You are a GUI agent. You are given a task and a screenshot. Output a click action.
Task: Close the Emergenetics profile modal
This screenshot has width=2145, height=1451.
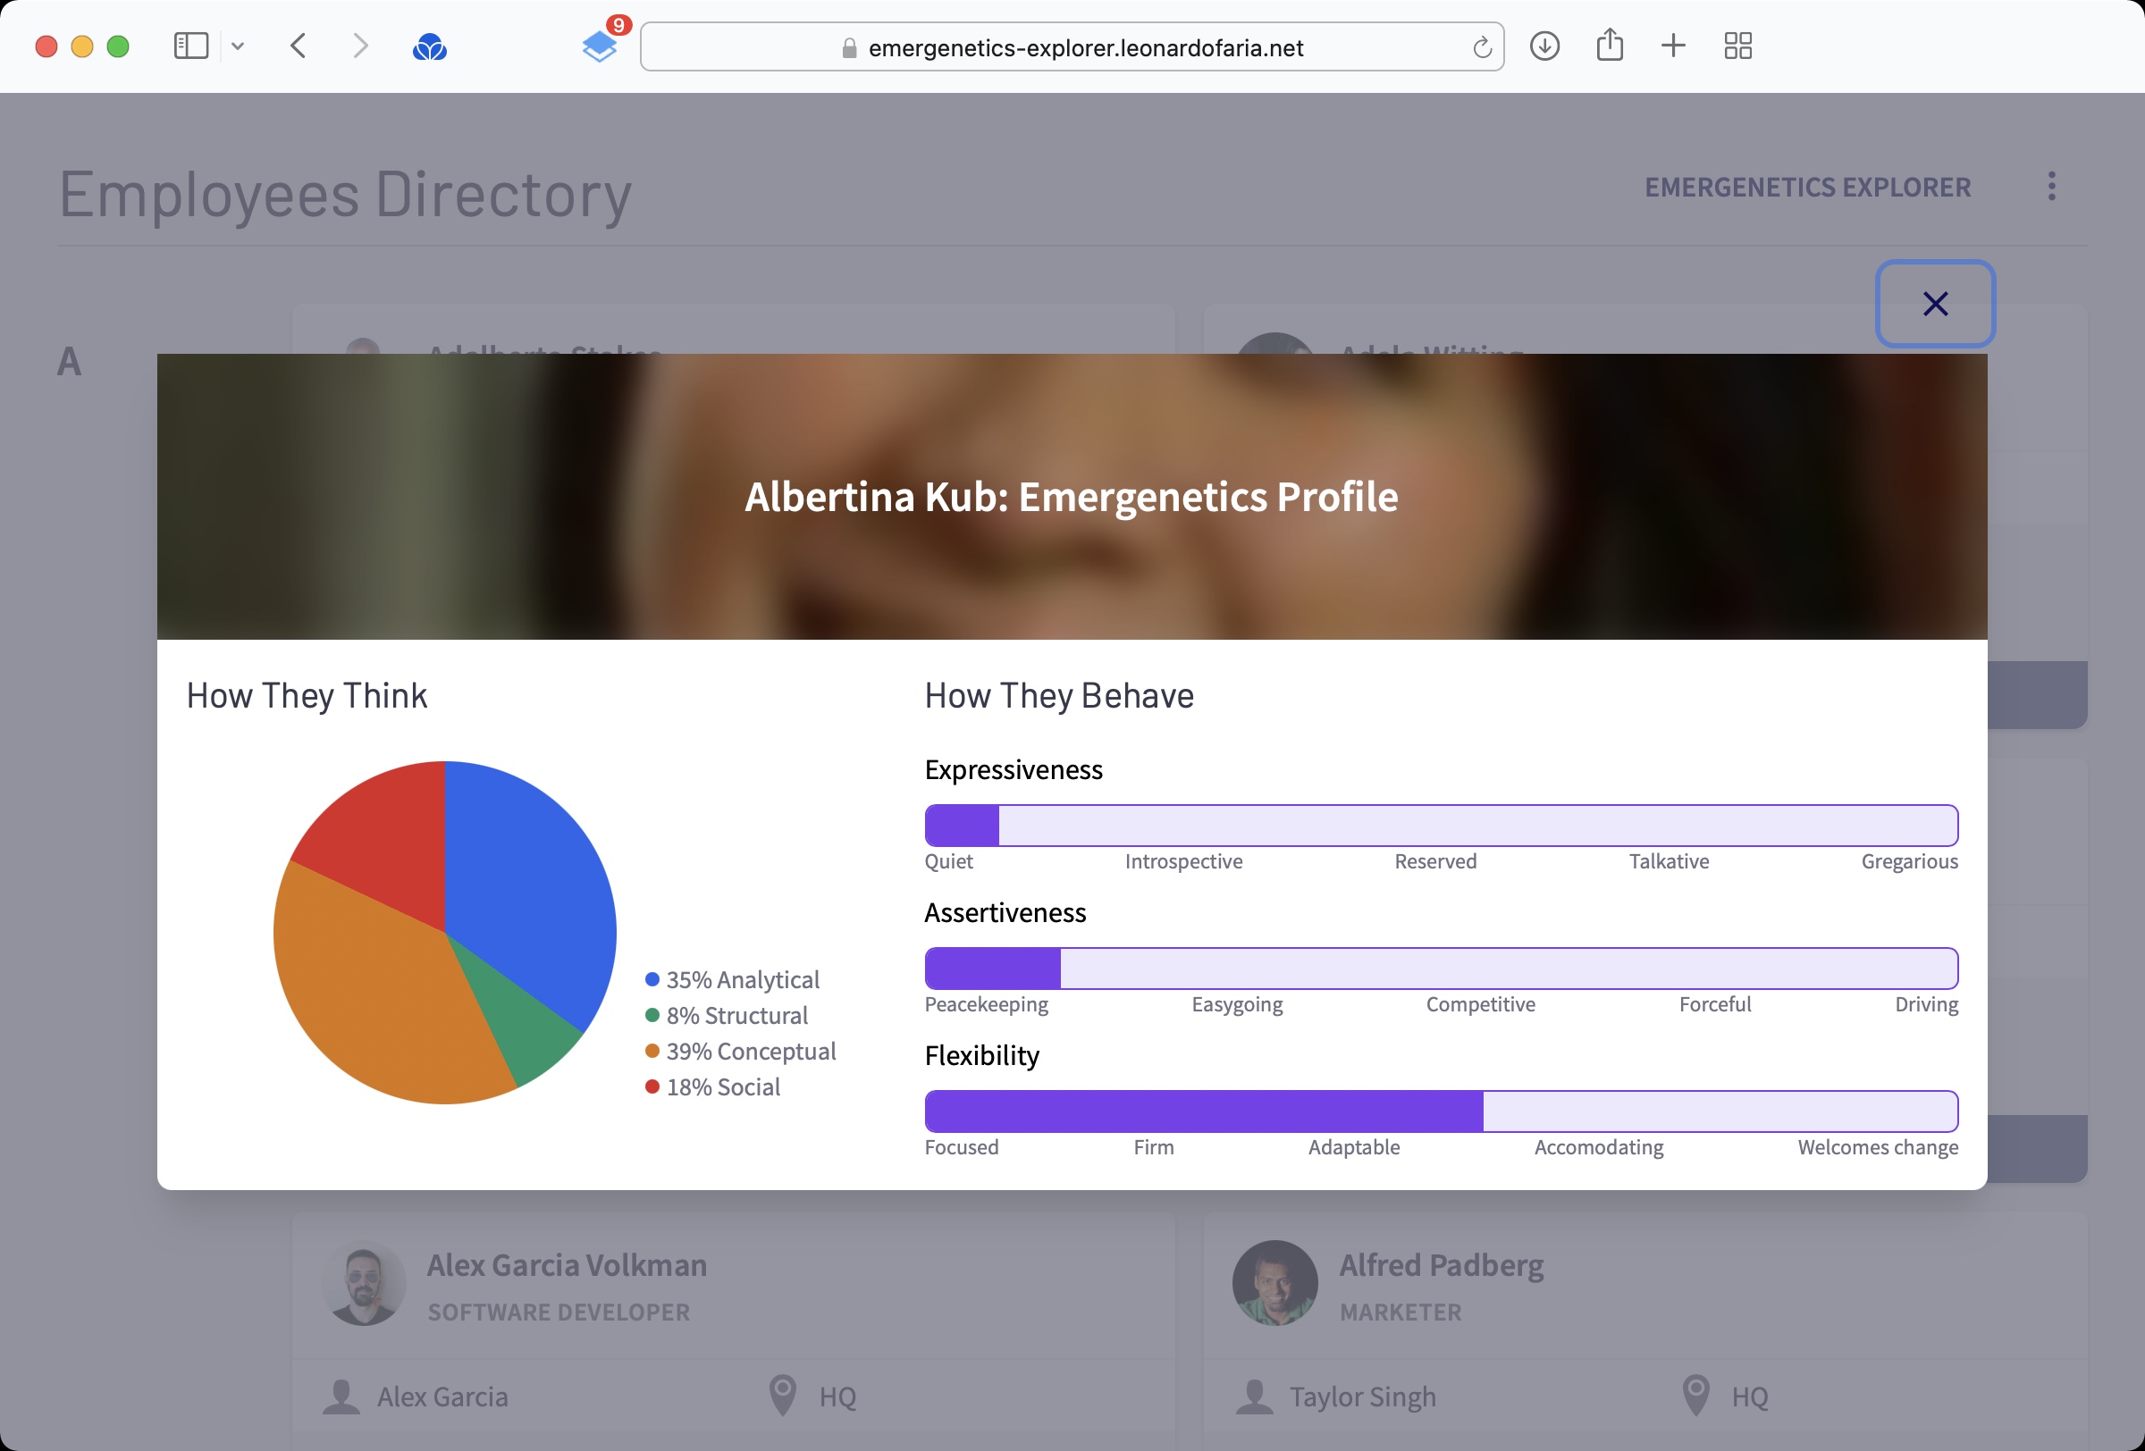click(x=1935, y=304)
